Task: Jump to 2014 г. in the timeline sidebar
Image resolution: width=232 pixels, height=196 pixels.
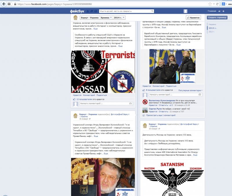Action: click(213, 28)
